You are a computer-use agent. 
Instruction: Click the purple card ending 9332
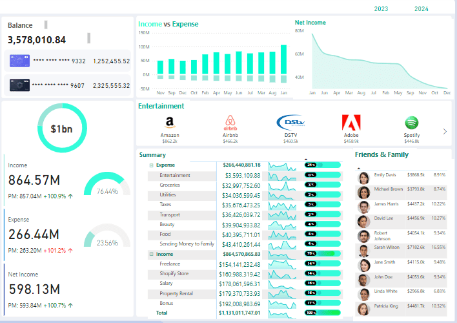coord(19,61)
